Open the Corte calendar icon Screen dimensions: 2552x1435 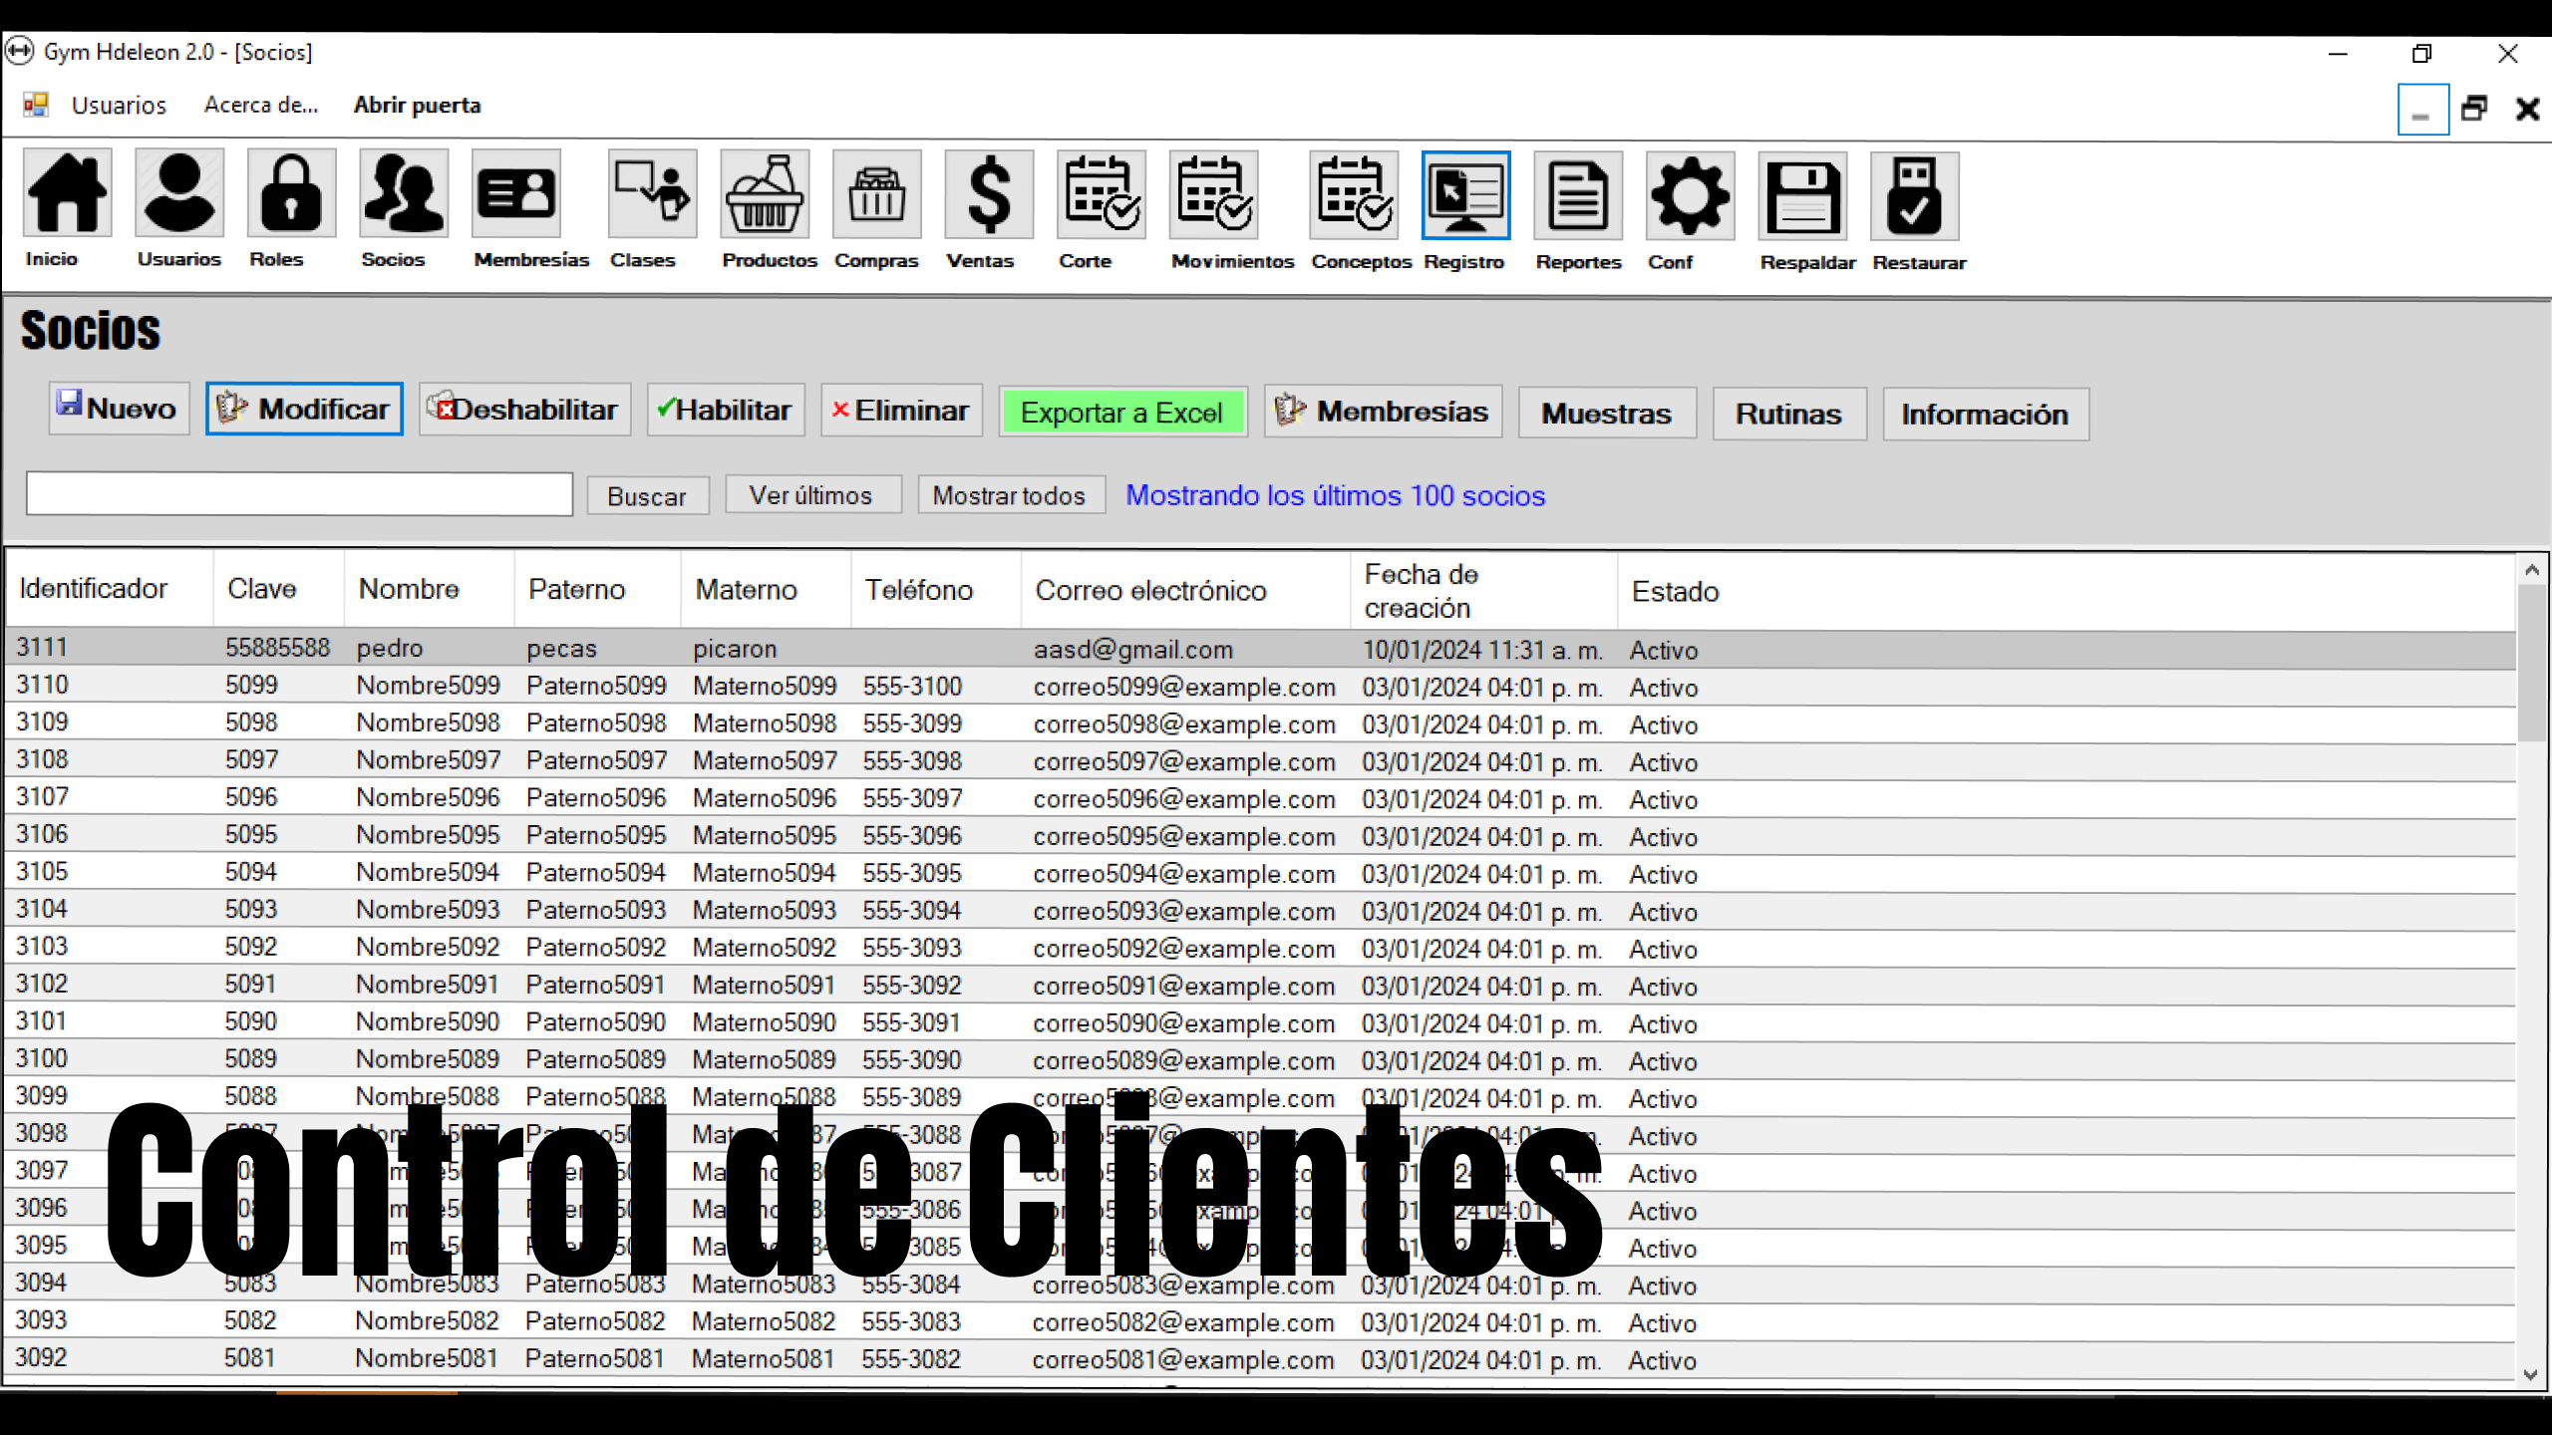[x=1101, y=195]
